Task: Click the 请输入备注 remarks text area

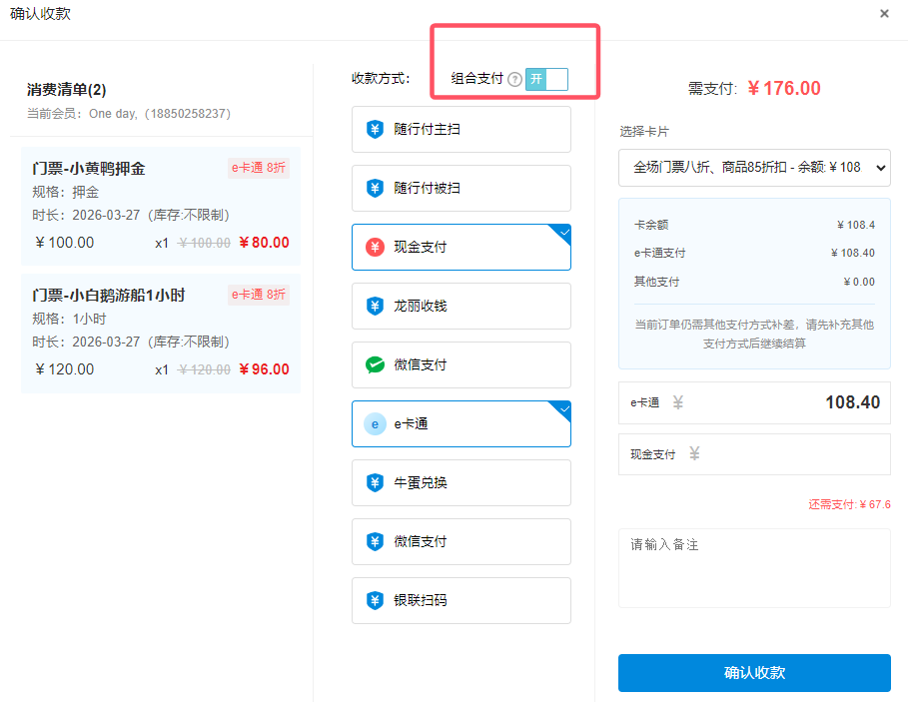Action: (753, 567)
